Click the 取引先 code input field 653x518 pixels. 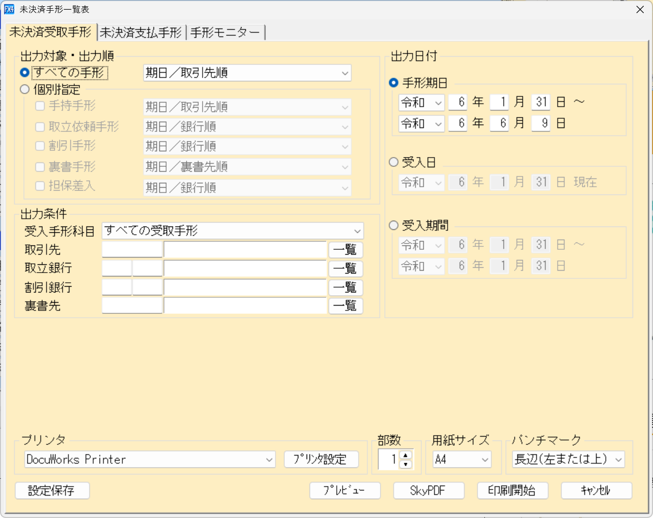(x=132, y=249)
